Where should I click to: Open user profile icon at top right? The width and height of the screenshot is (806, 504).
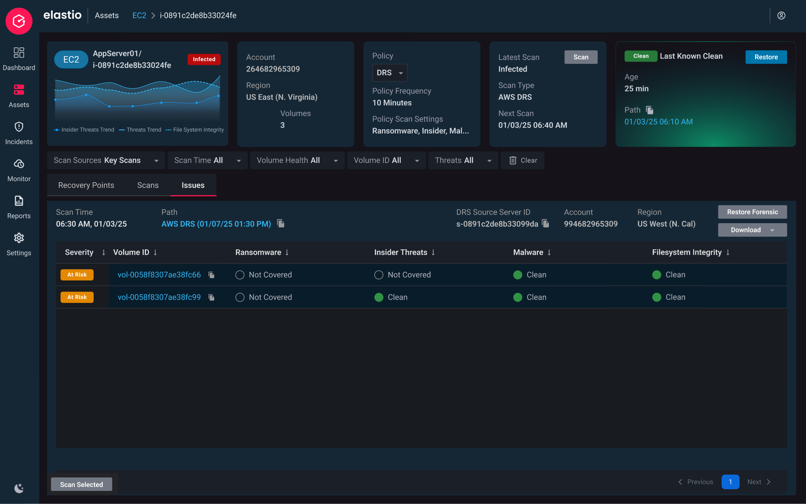click(781, 16)
